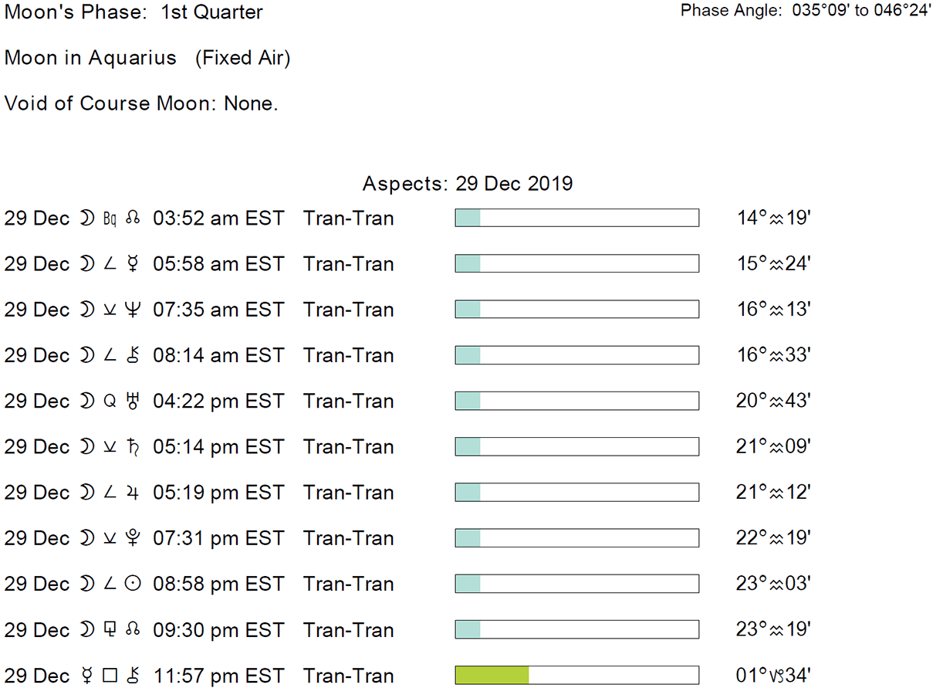Viewport: 943px width, 688px height.
Task: Click the Neptune glyph in the 07:35 am row
Action: (x=133, y=310)
